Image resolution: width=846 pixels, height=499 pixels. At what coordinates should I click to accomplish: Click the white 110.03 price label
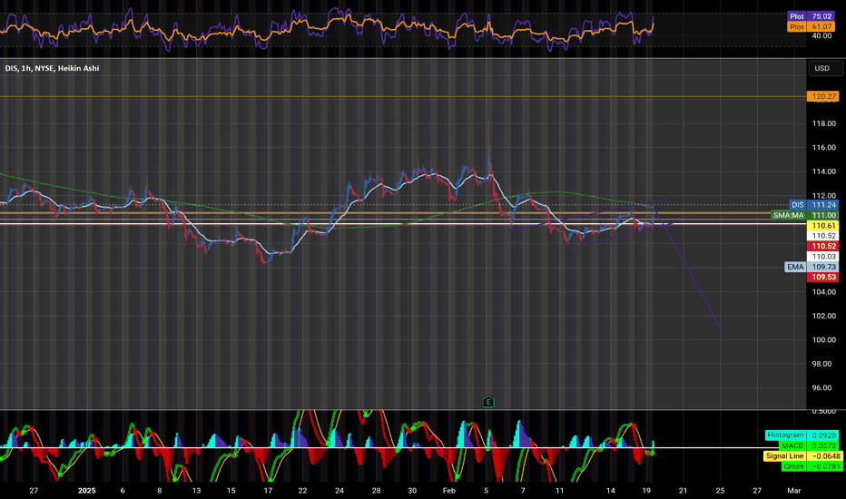(822, 257)
